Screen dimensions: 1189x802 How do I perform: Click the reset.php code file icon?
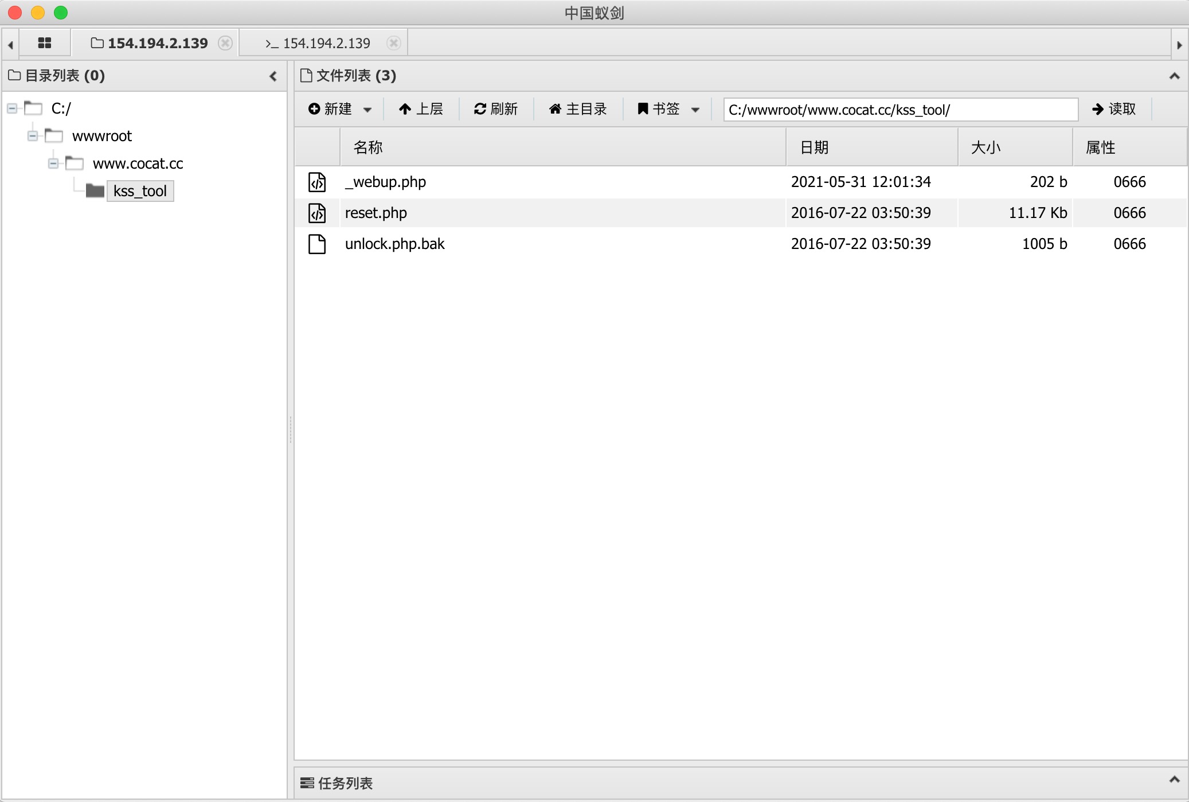coord(317,213)
